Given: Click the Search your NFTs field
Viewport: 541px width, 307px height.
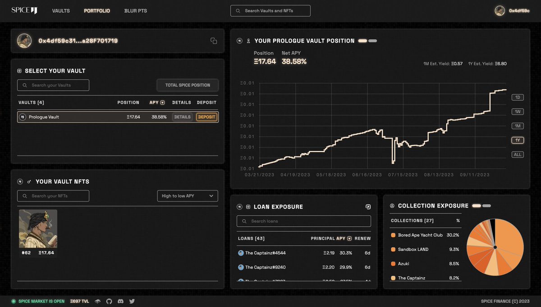Looking at the screenshot, I should pos(53,196).
